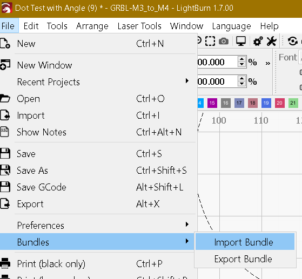Pick green color swatch 21
Image resolution: width=302 pixels, height=279 pixels.
[293, 103]
